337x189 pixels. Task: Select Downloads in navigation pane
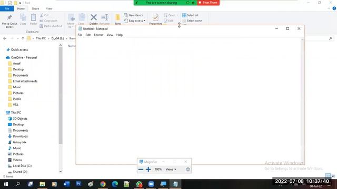[20, 136]
